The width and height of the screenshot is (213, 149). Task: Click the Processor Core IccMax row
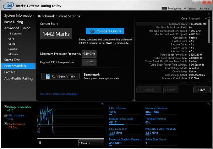pyautogui.click(x=171, y=78)
